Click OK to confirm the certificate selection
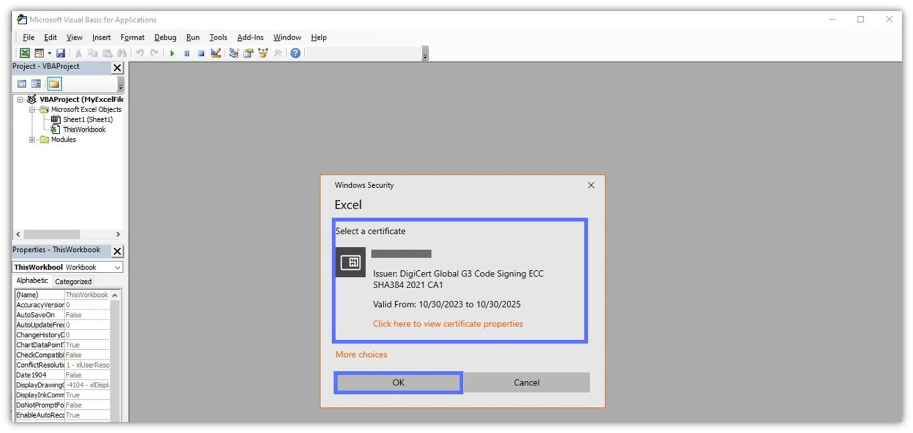 (398, 382)
